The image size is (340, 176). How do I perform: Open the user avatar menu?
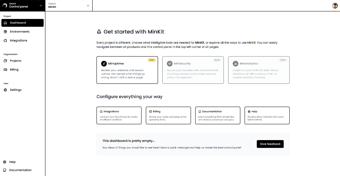click(335, 6)
